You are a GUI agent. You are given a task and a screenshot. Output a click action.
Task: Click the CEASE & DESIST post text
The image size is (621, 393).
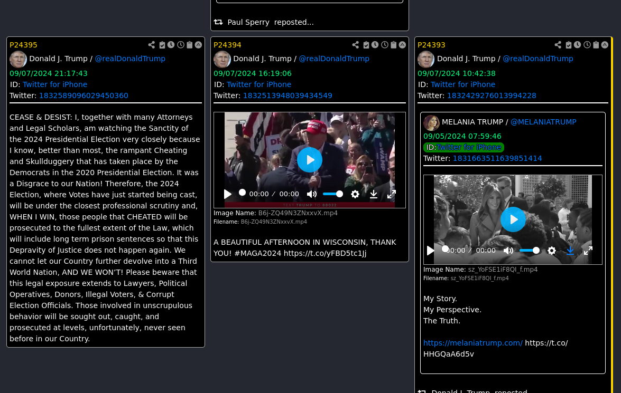pos(105,228)
